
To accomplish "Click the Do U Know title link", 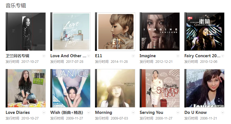I will (x=196, y=112).
